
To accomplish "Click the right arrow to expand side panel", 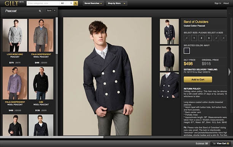I will pos(229,72).
